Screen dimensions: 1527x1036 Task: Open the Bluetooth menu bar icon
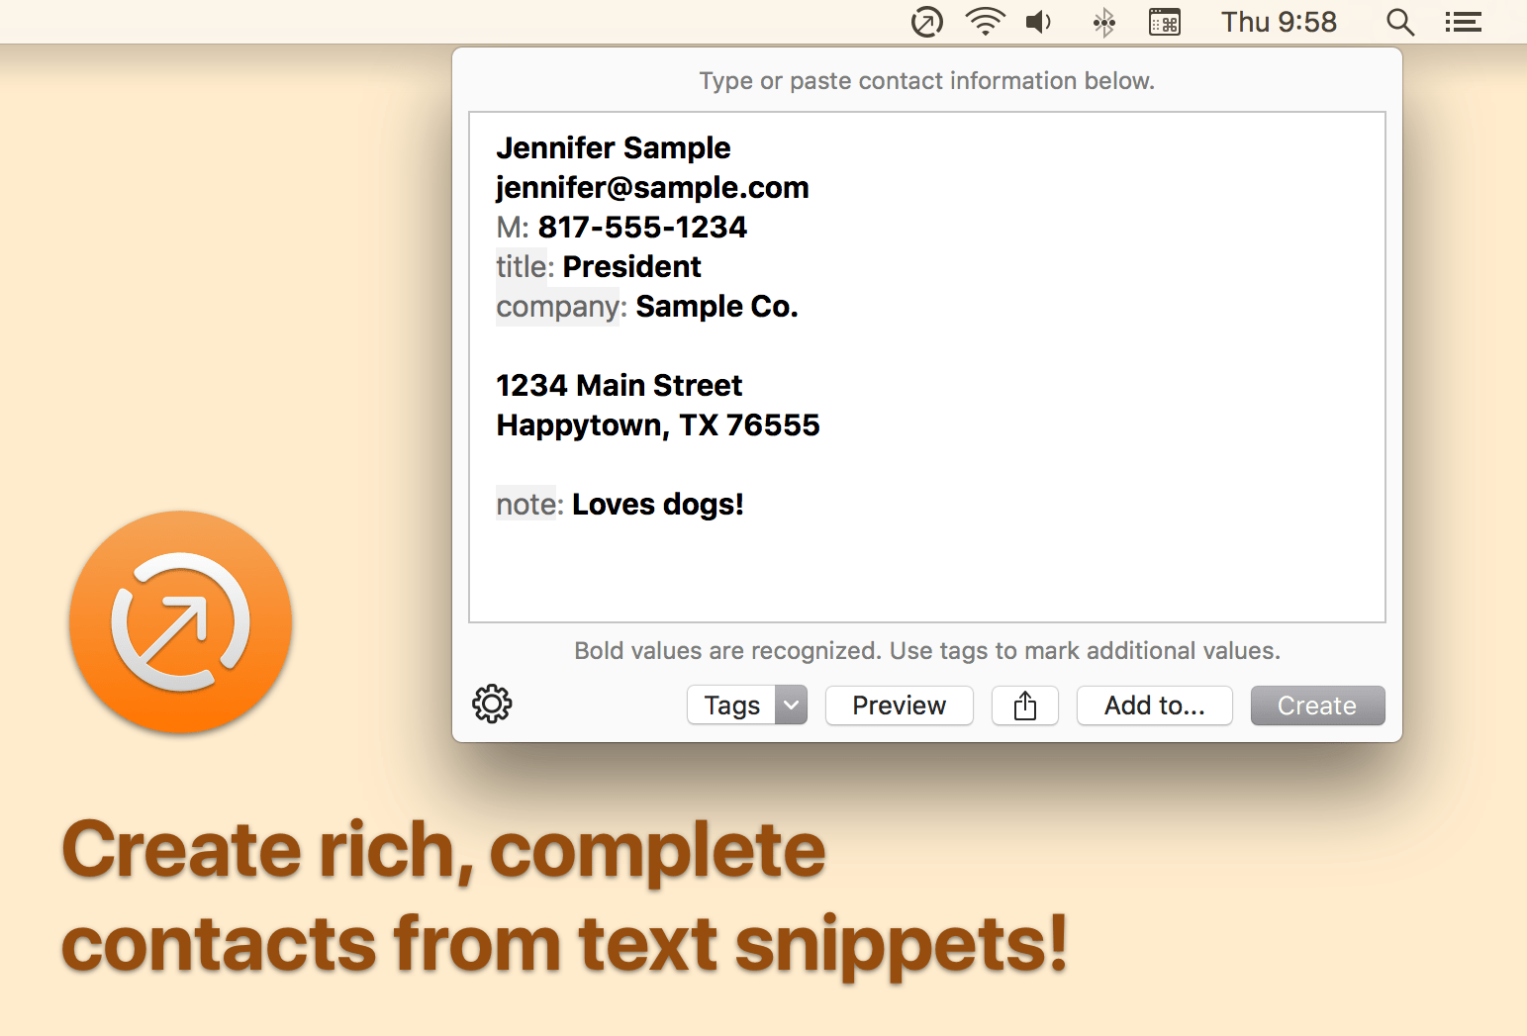pos(1104,22)
